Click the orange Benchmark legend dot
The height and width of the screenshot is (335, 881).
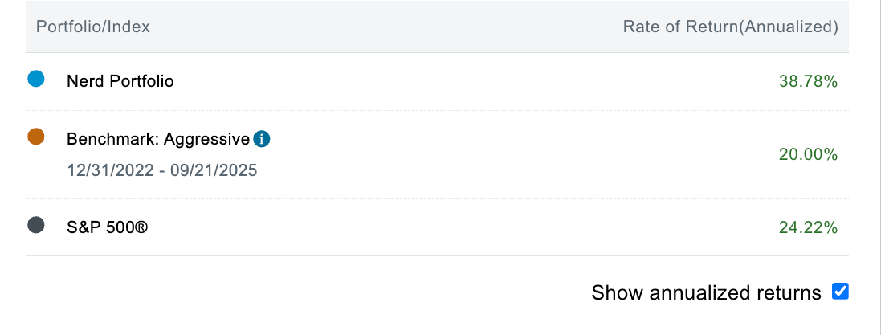tap(35, 137)
